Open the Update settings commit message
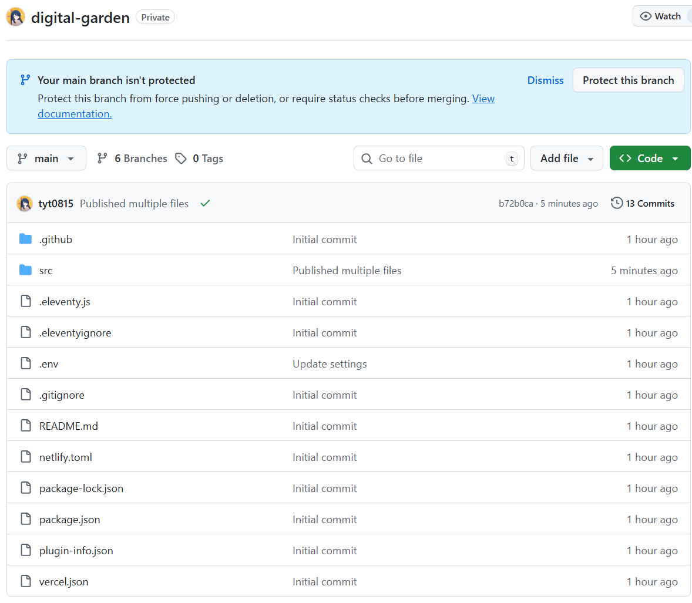The width and height of the screenshot is (692, 603). click(330, 364)
